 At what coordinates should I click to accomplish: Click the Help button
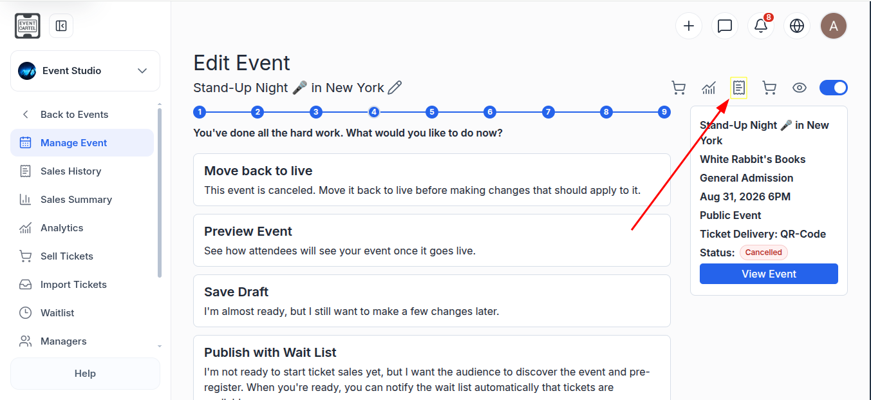(x=85, y=374)
